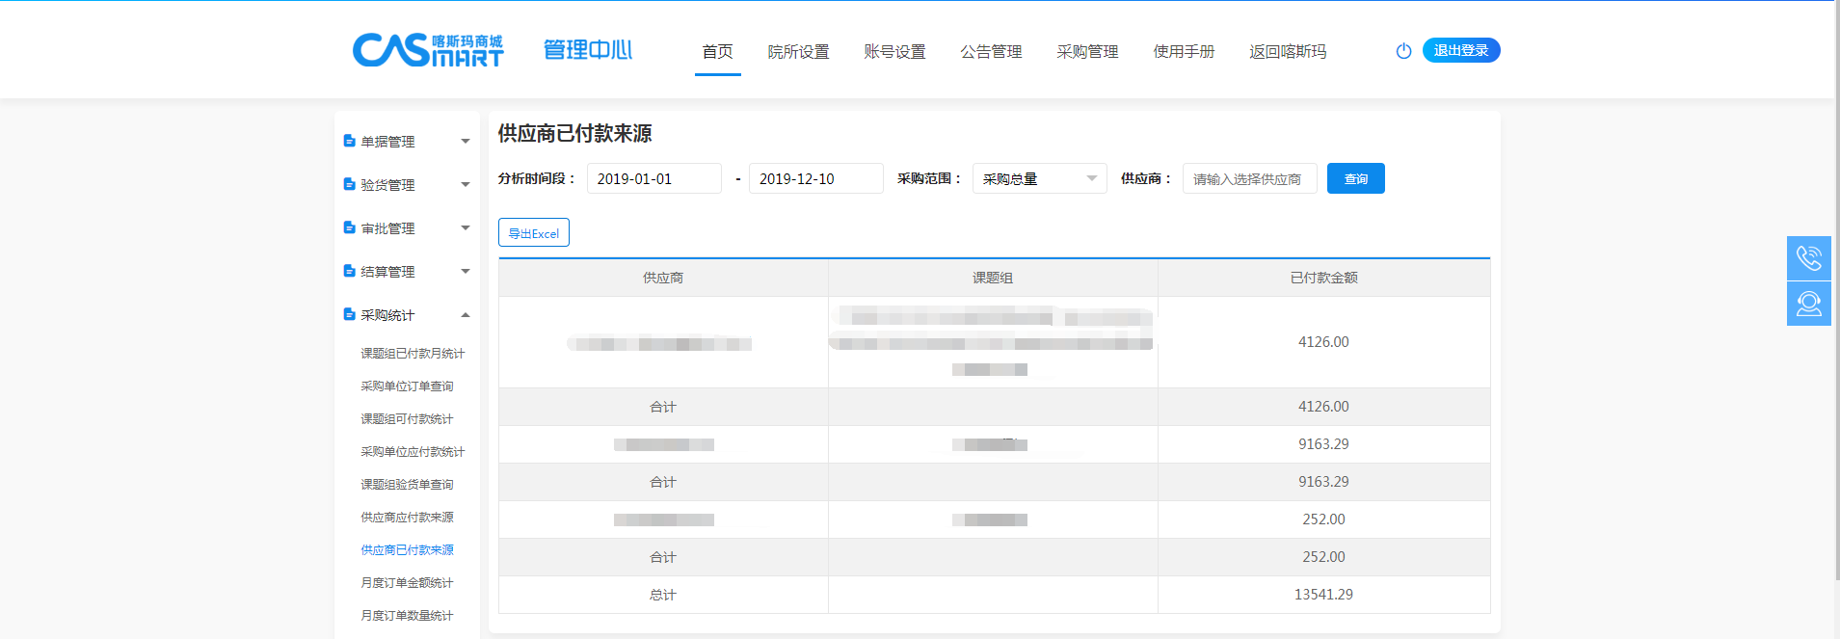Focus the 供应商 supplier input field

point(1249,178)
